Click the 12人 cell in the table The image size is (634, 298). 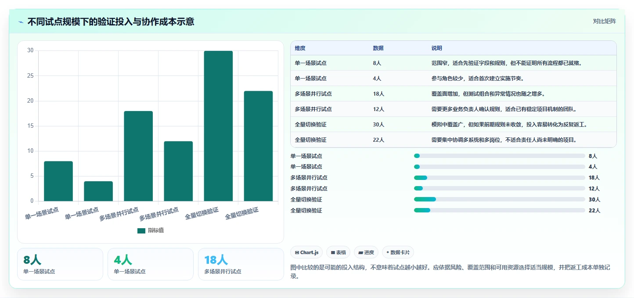378,109
